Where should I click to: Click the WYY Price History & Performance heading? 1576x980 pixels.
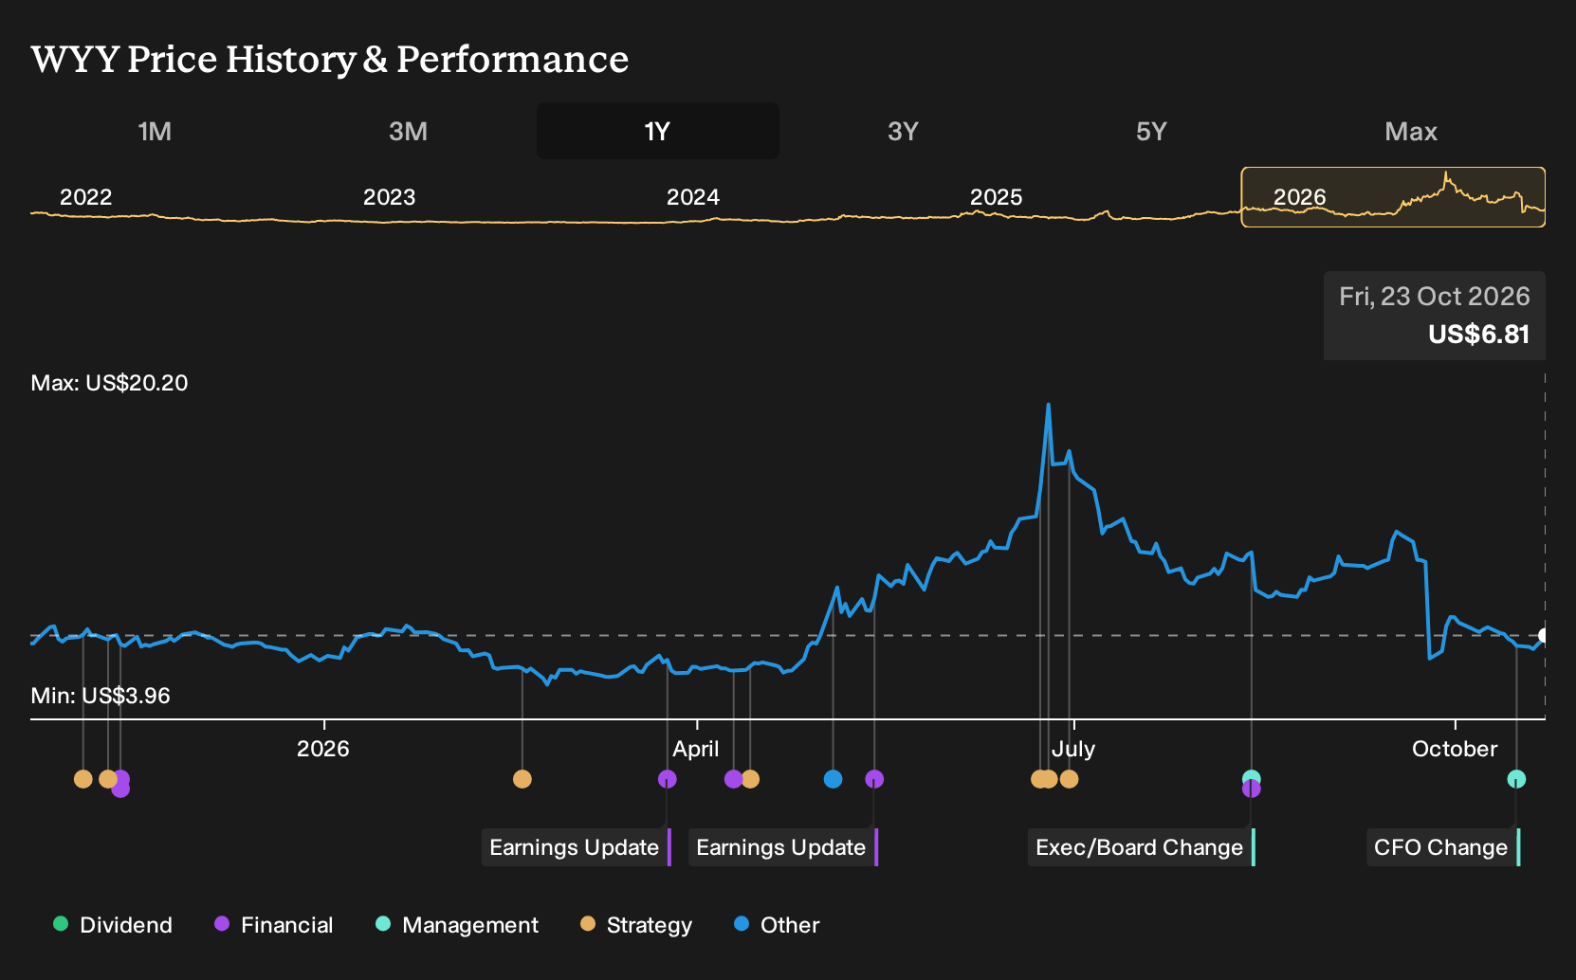pyautogui.click(x=329, y=59)
